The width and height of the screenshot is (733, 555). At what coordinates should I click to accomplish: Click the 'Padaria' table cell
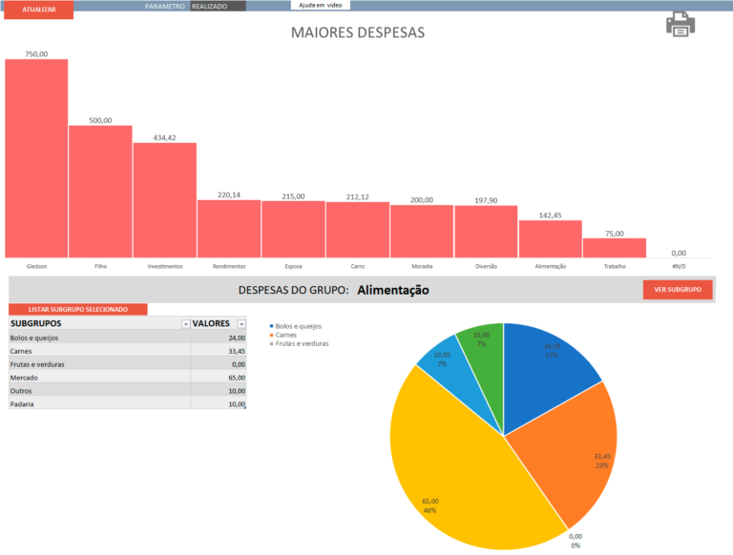99,403
